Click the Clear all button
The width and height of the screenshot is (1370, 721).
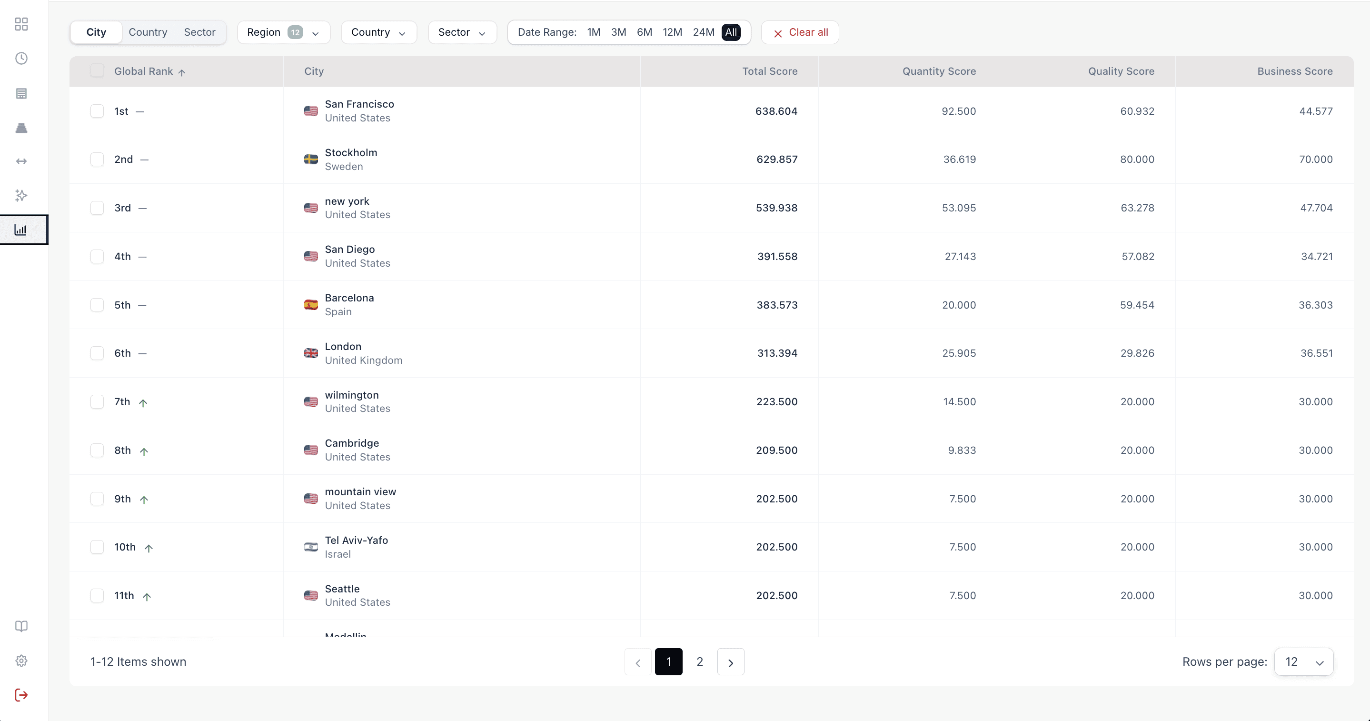tap(800, 32)
